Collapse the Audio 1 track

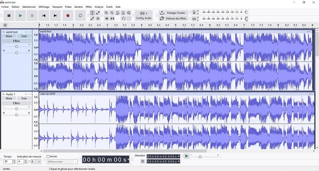click(x=26, y=94)
